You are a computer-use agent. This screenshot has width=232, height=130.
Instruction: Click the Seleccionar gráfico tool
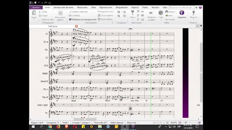pos(60,16)
